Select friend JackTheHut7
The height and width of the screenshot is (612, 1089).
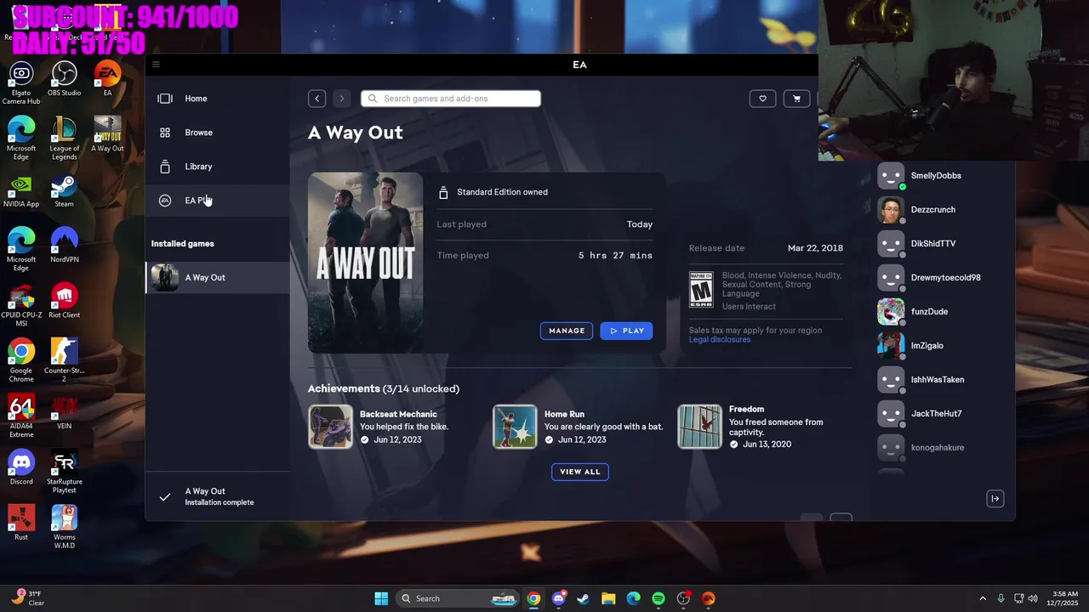(936, 414)
